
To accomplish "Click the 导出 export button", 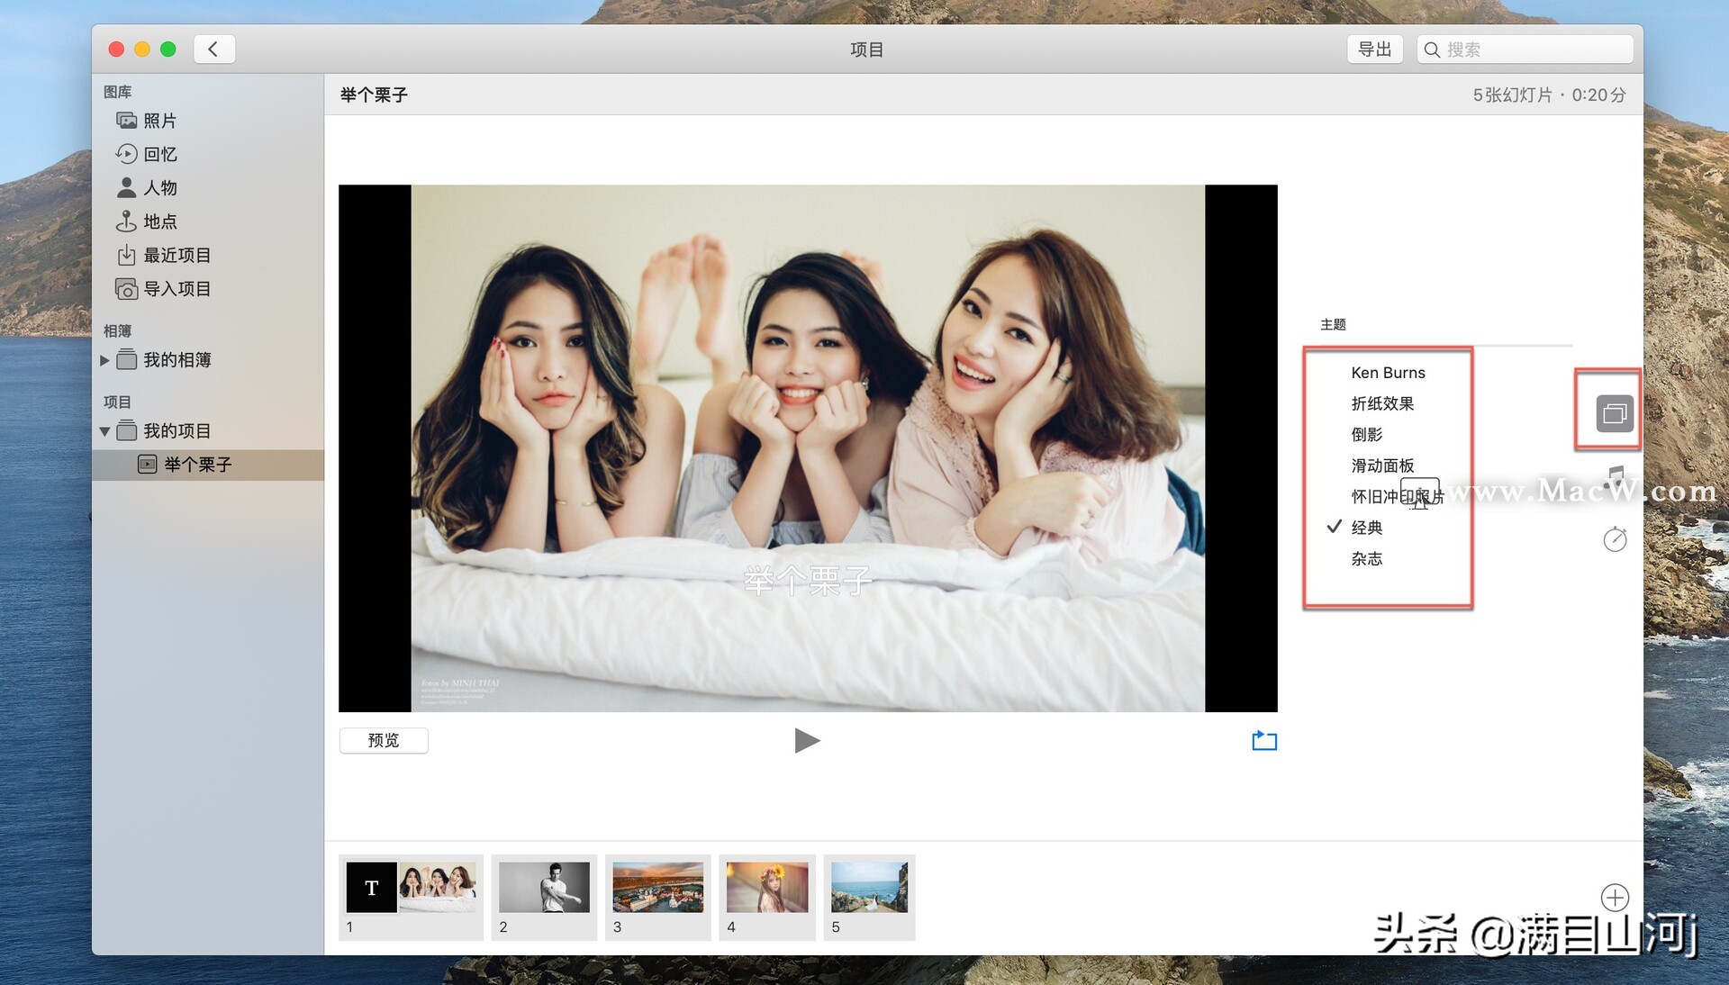I will (1374, 49).
